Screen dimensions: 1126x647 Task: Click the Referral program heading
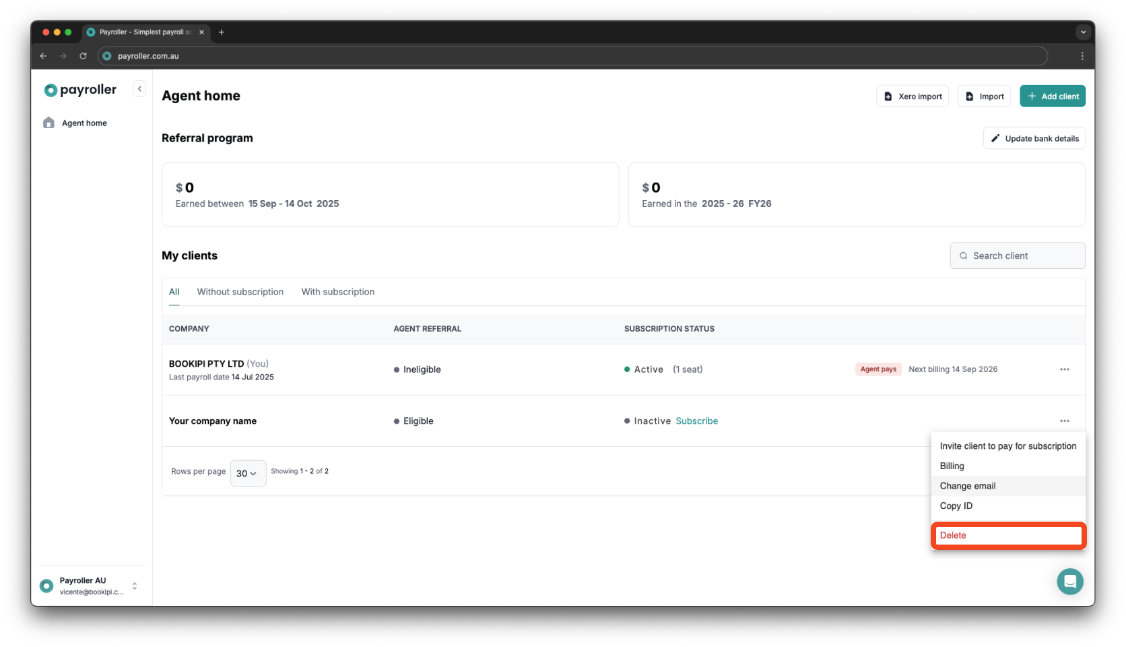click(x=207, y=138)
